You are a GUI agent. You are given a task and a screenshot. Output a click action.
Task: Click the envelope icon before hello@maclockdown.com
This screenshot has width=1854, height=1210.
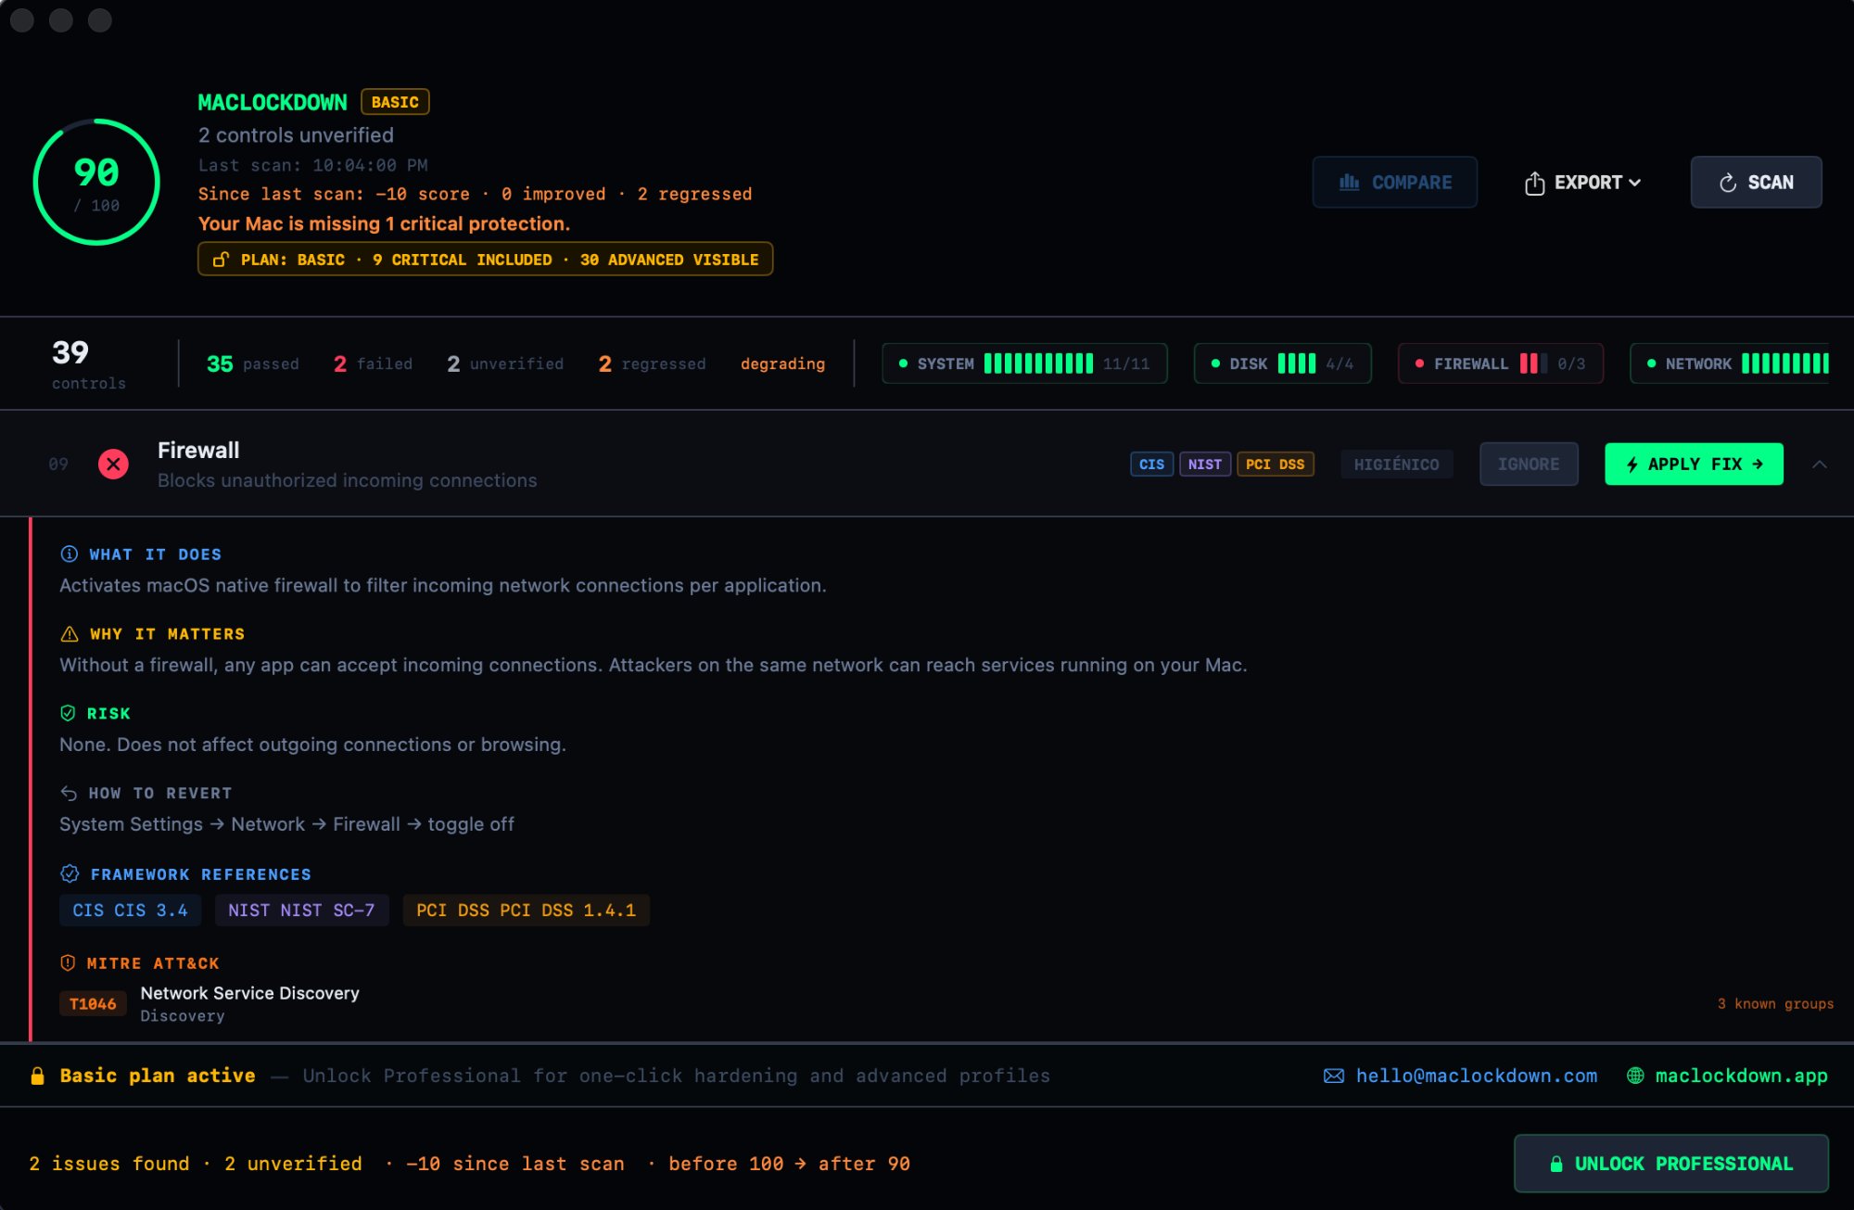(x=1334, y=1076)
